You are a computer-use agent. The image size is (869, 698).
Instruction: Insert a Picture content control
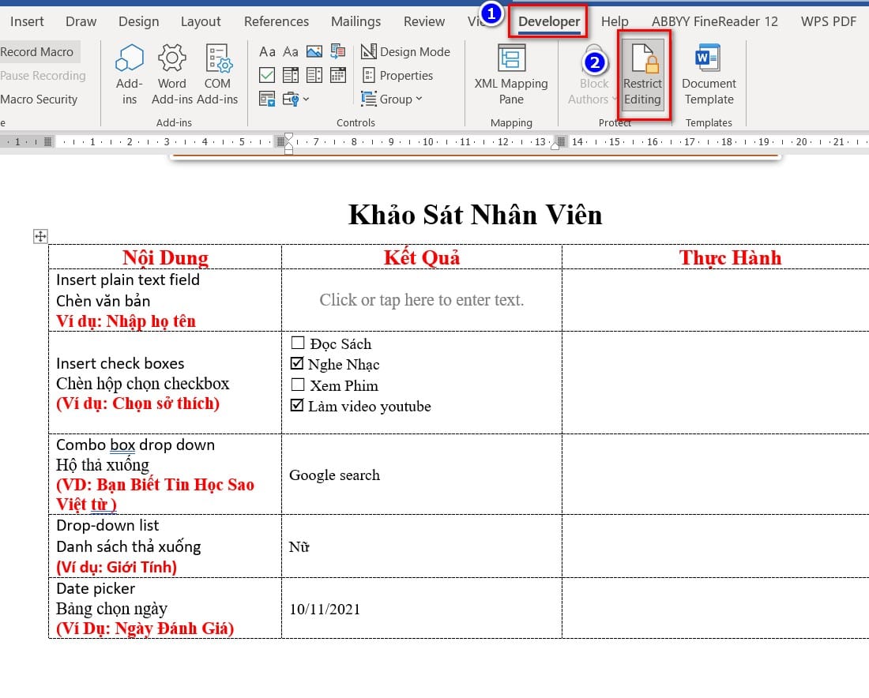click(x=314, y=51)
